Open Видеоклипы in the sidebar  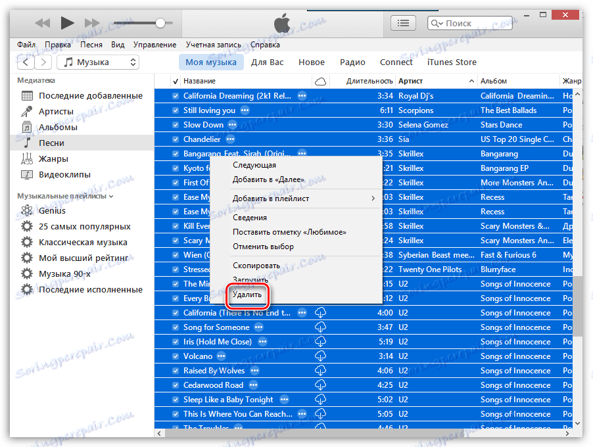point(82,175)
